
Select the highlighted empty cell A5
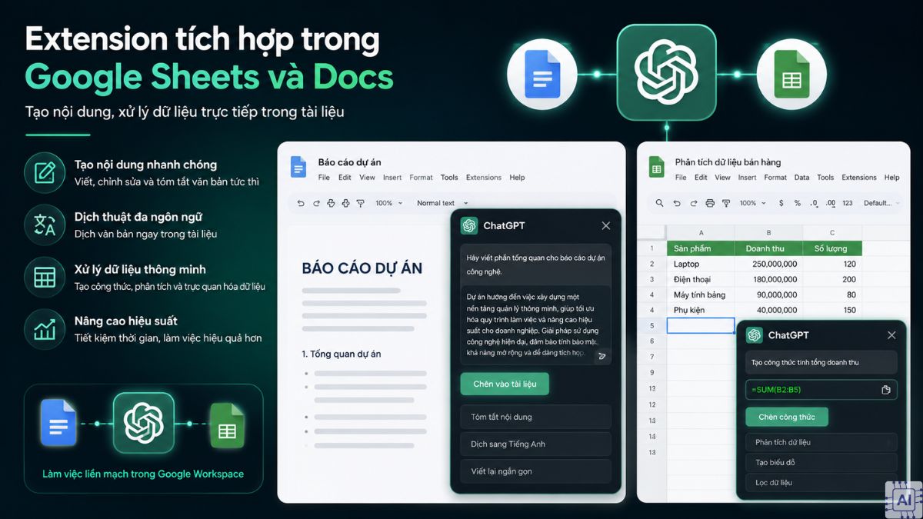pos(701,325)
